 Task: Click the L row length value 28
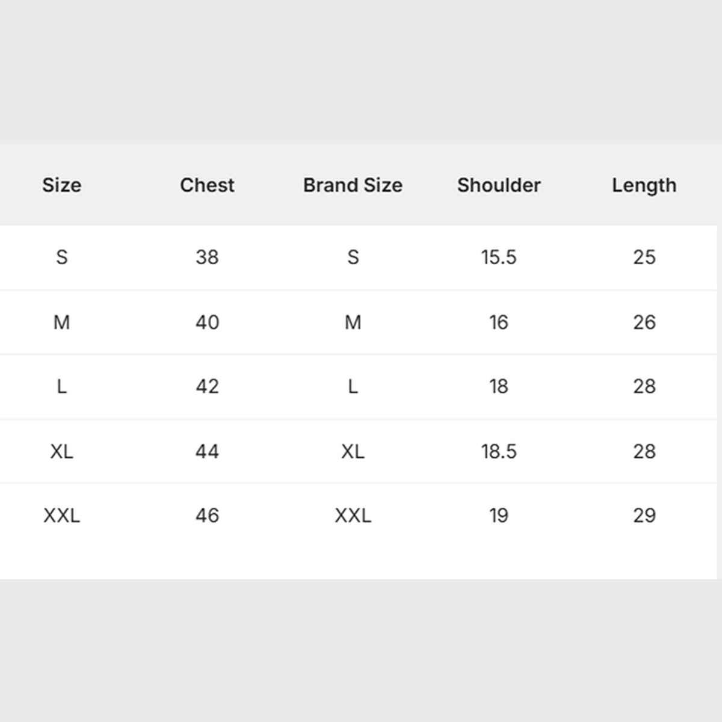tap(644, 386)
